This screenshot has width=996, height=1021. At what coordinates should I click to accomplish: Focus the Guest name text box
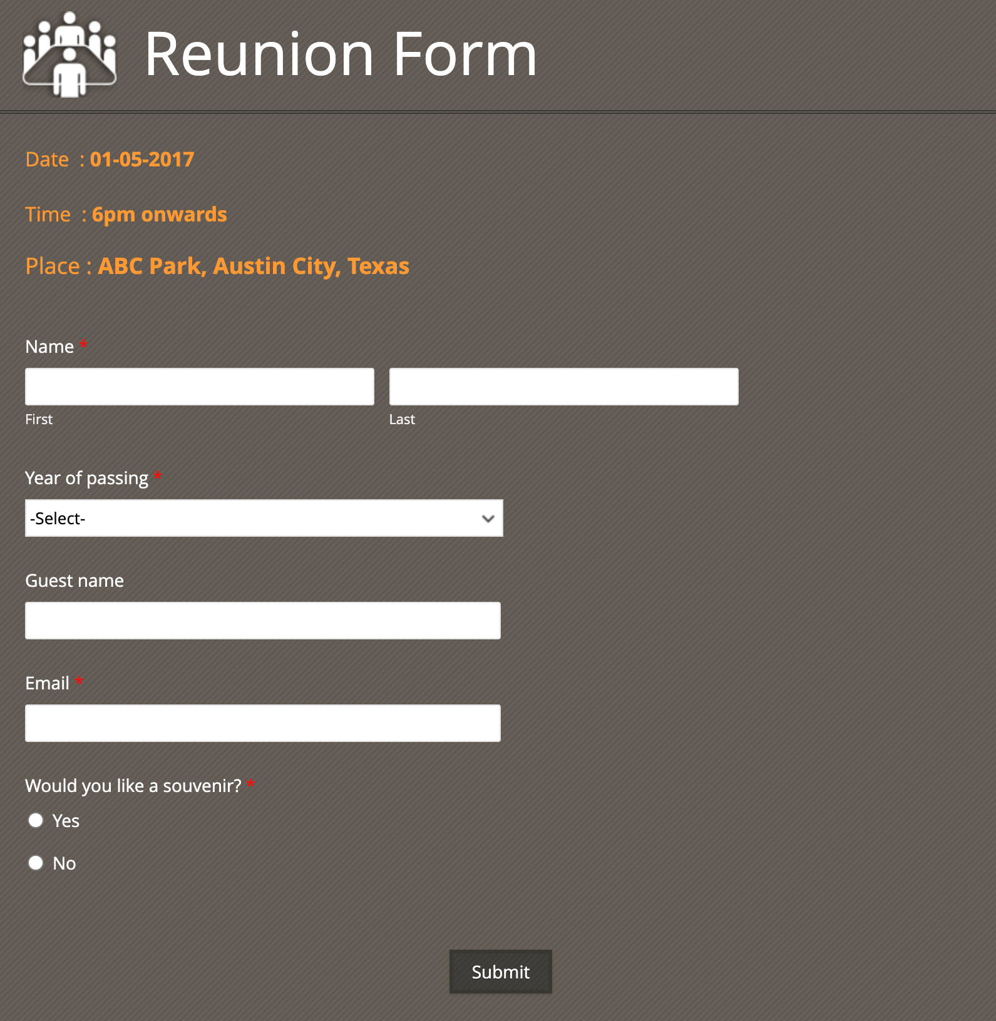pos(262,621)
